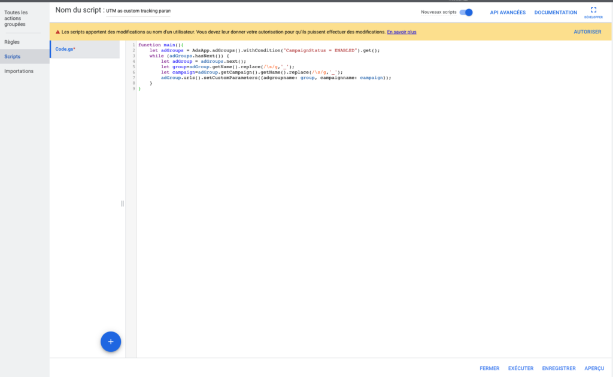Click the warning triangle icon in banner
The image size is (613, 377).
[58, 32]
